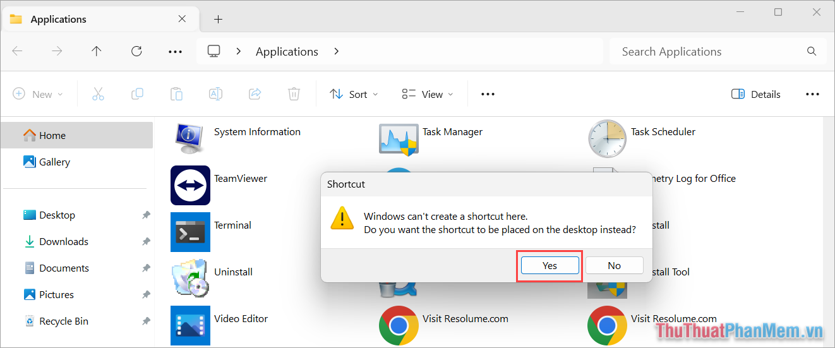The height and width of the screenshot is (348, 835).
Task: Click the Copy toolbar icon
Action: pyautogui.click(x=137, y=94)
